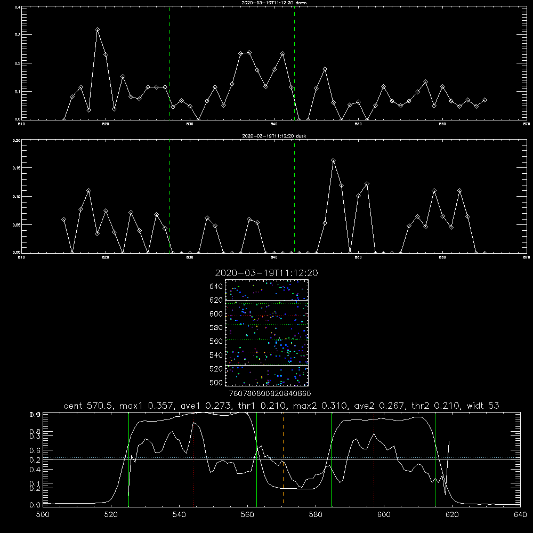This screenshot has width=533, height=533.
Task: Click bottom plot x-axis label "600"
Action: point(384,515)
